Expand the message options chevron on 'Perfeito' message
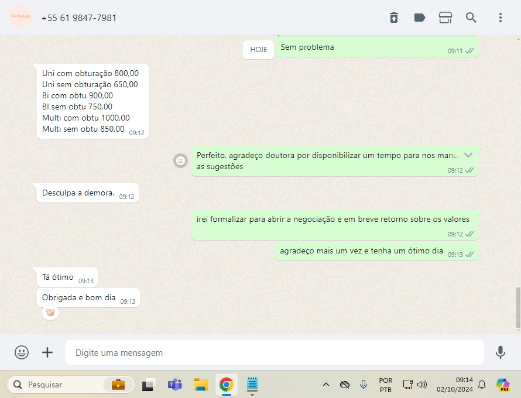The width and height of the screenshot is (521, 398). (468, 155)
